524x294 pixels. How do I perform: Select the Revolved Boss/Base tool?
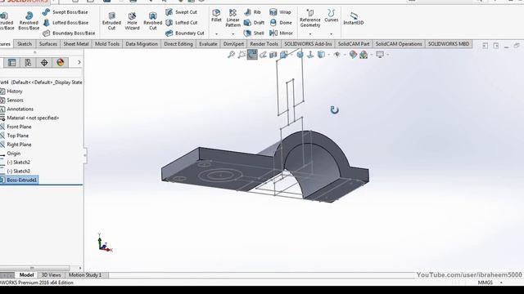tap(29, 20)
